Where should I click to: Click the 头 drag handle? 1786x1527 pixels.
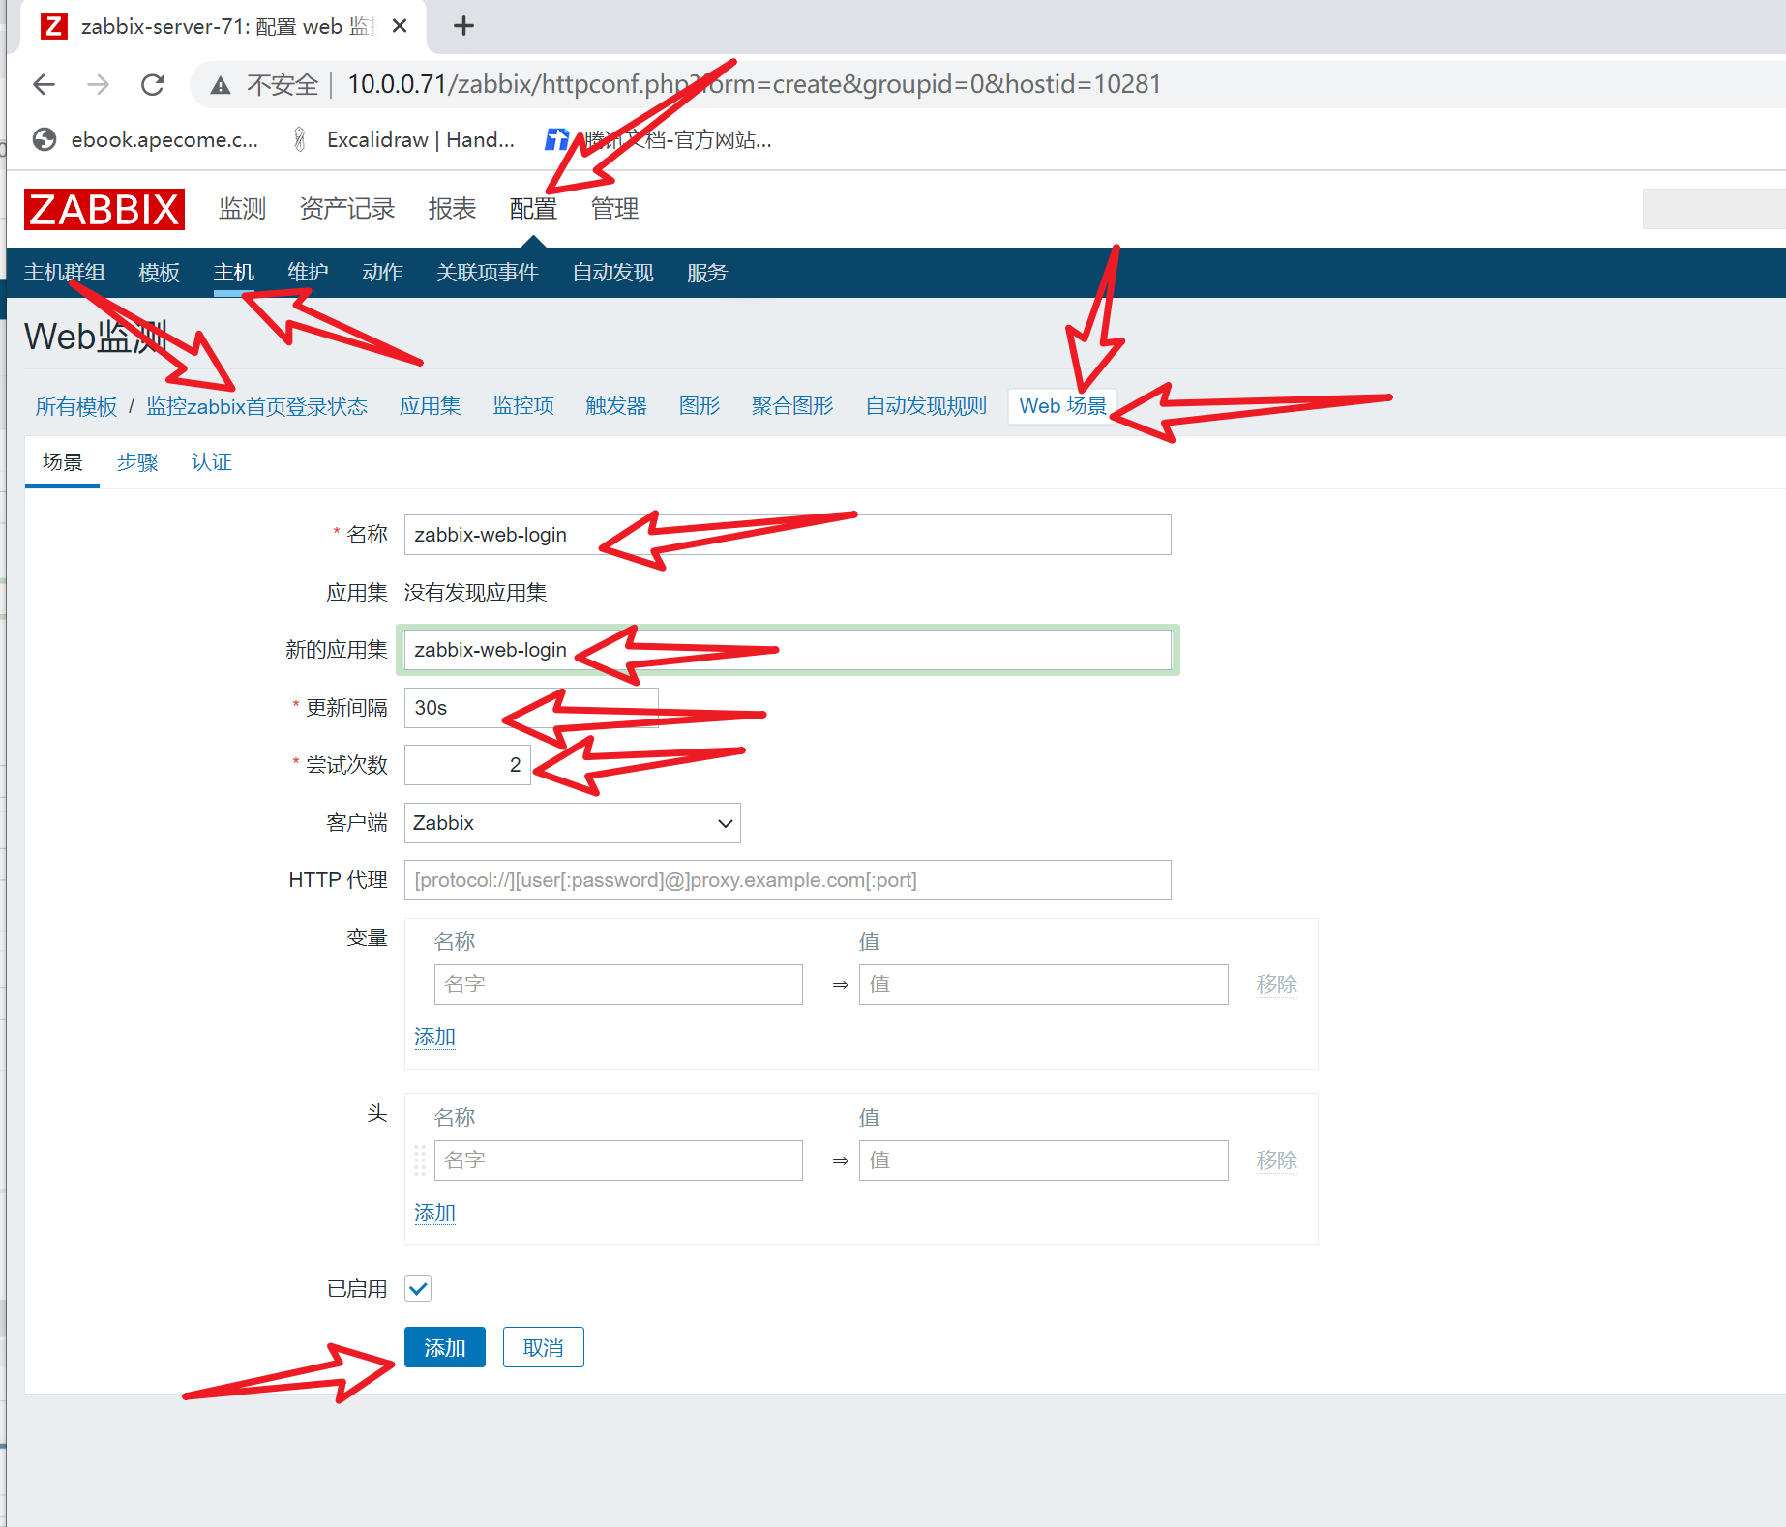click(420, 1160)
